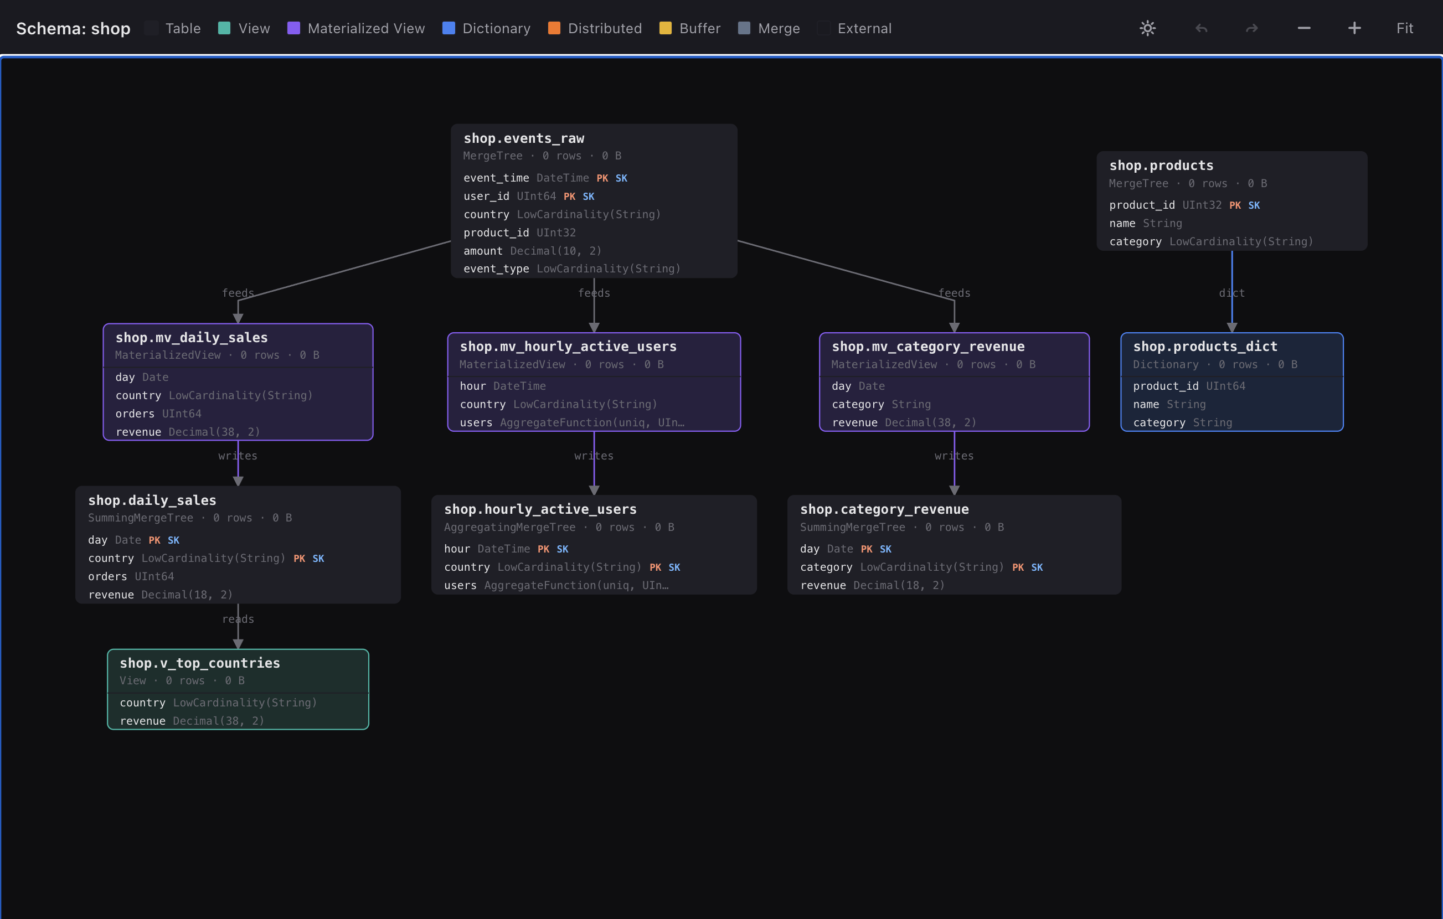Select the shop.events_raw table node
This screenshot has height=919, width=1443.
click(x=594, y=201)
